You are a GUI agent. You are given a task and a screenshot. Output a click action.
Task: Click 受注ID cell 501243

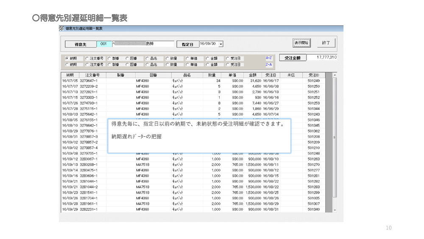pyautogui.click(x=314, y=114)
